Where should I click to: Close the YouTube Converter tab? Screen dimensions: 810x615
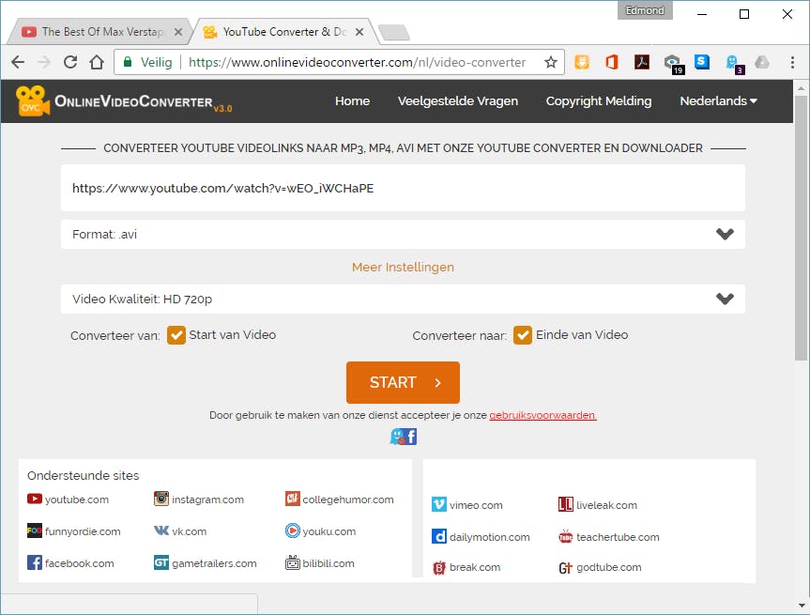click(x=359, y=32)
